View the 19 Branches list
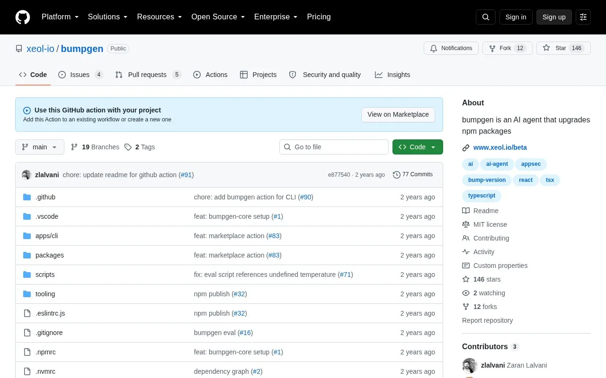This screenshot has width=606, height=378. [x=95, y=147]
